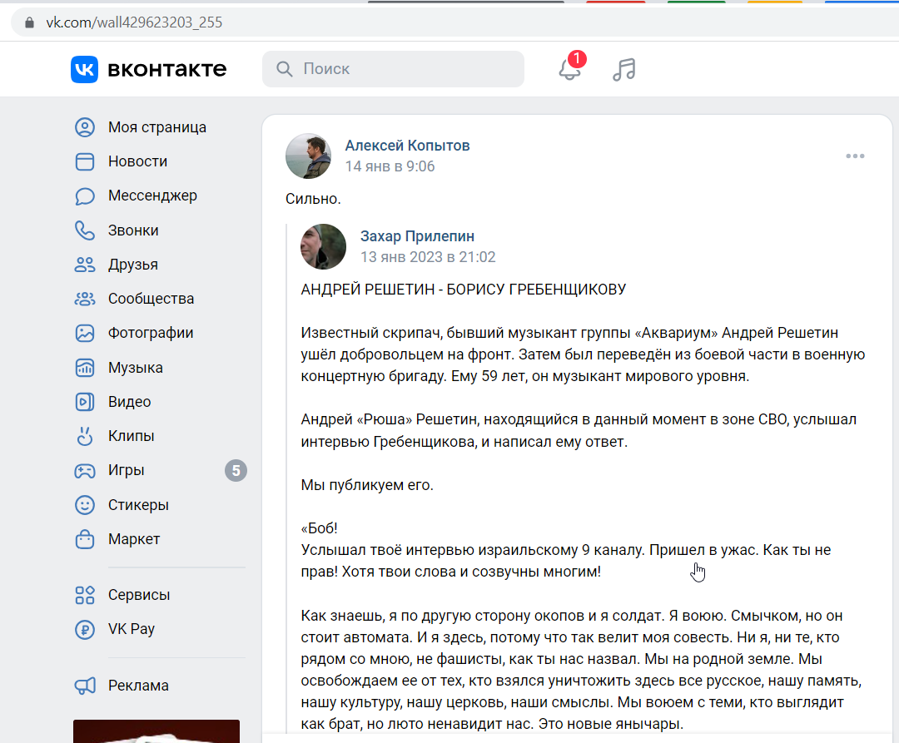The image size is (899, 743).
Task: Open the post timestamp 14 янв в 9:06
Action: 390,166
